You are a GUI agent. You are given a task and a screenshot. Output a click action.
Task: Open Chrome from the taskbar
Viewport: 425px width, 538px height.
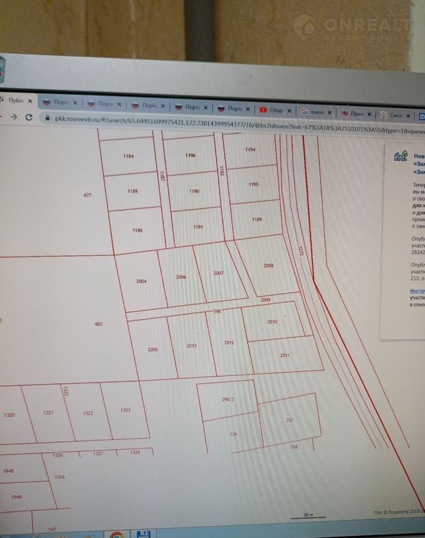(x=116, y=534)
